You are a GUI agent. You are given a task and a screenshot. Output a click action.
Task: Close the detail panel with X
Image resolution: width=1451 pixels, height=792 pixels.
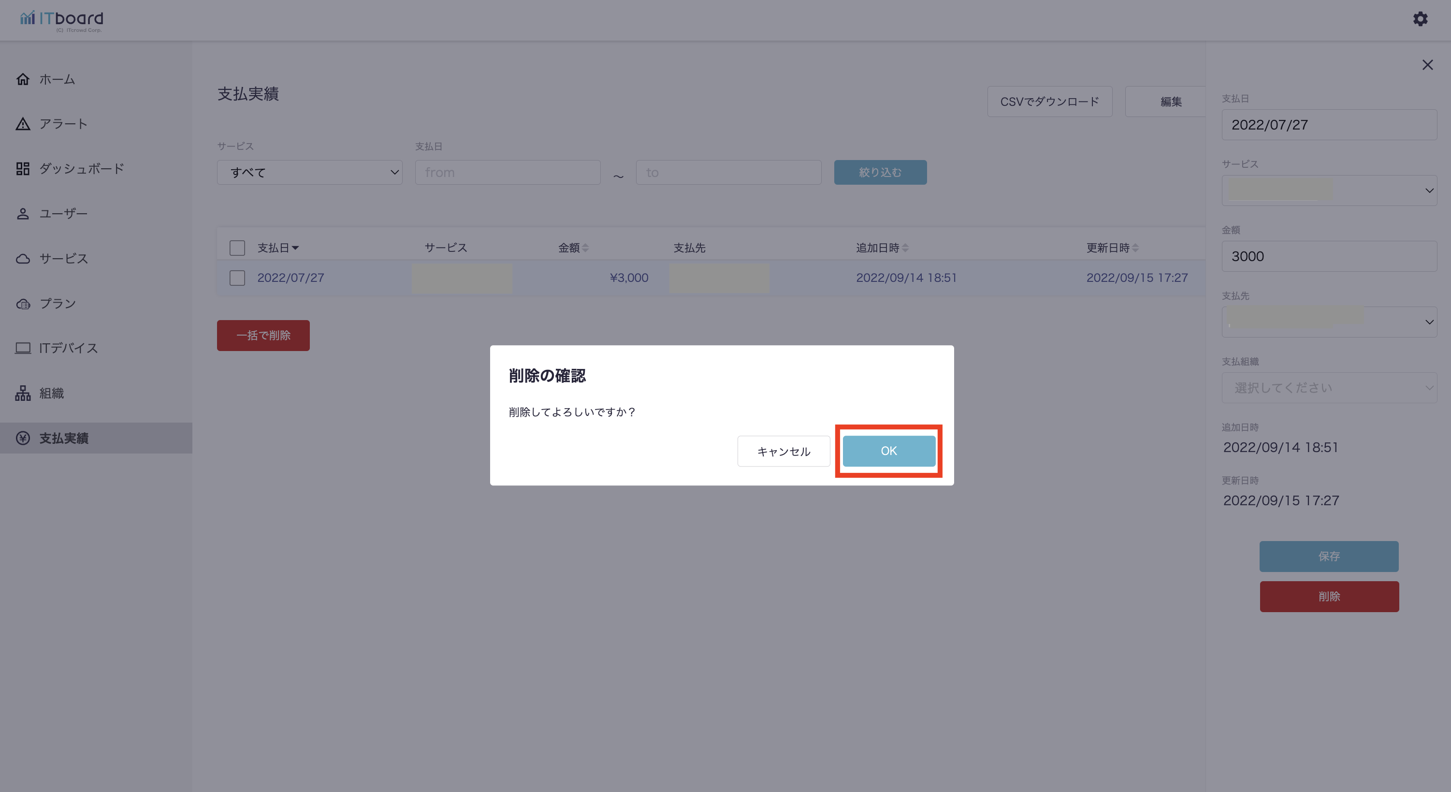pyautogui.click(x=1427, y=65)
